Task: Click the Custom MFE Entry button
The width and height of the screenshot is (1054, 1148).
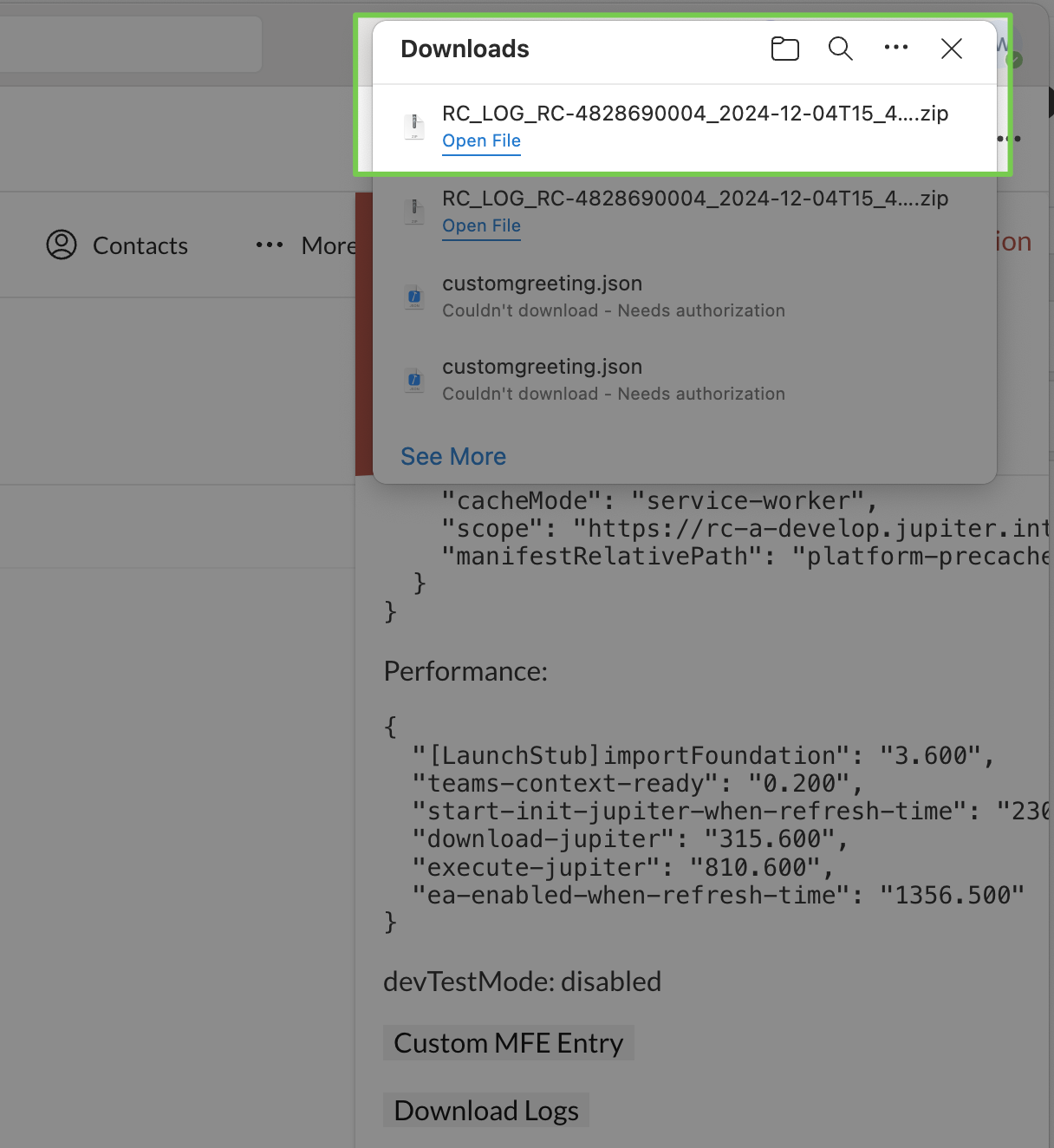Action: [509, 1042]
